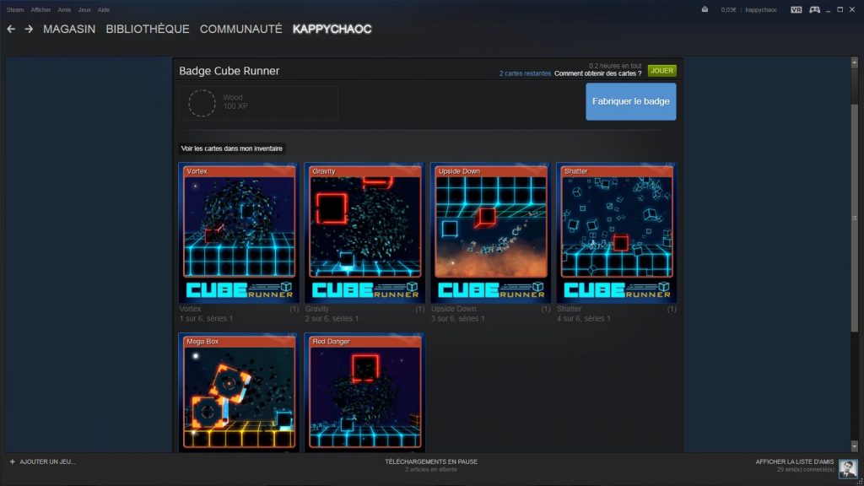Go to the MAGASIN tab
The image size is (864, 486).
pyautogui.click(x=69, y=29)
